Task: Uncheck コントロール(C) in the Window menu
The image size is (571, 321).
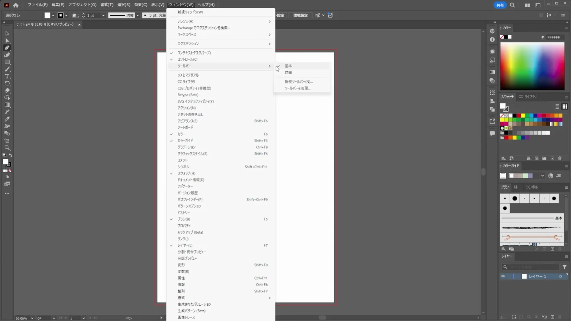Action: point(221,59)
